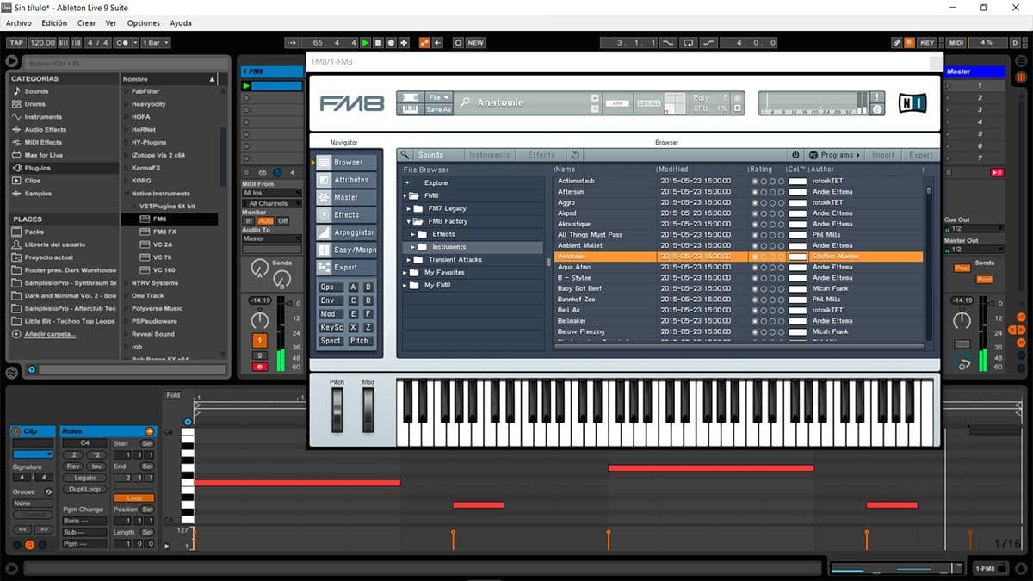Open the Ver menu
Screen dimensions: 1033x581
click(x=112, y=23)
